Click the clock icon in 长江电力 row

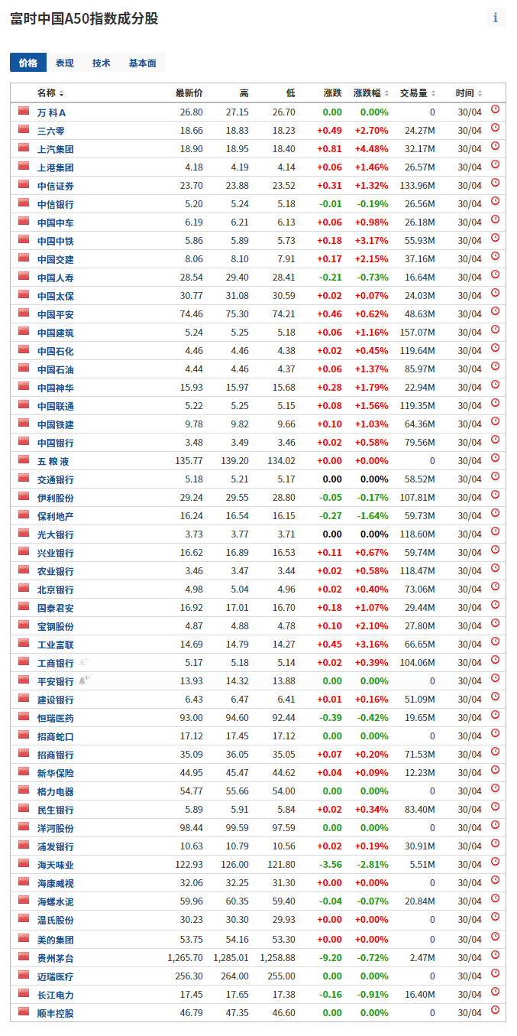tap(495, 992)
